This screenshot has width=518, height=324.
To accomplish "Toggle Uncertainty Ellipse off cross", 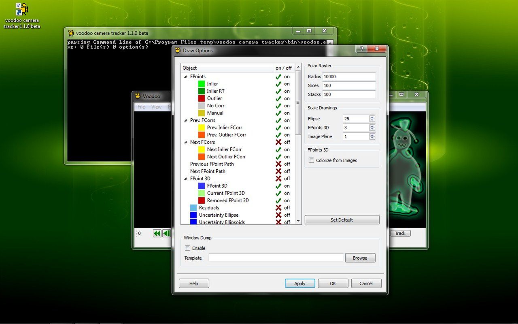I will pos(278,215).
